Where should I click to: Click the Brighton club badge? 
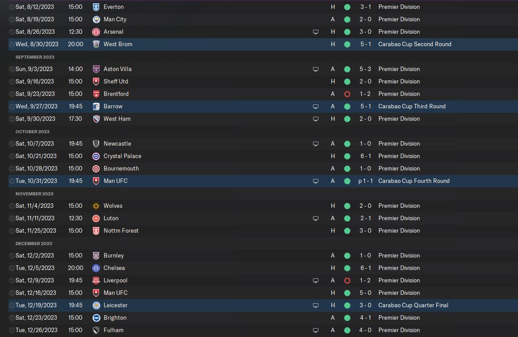point(96,318)
